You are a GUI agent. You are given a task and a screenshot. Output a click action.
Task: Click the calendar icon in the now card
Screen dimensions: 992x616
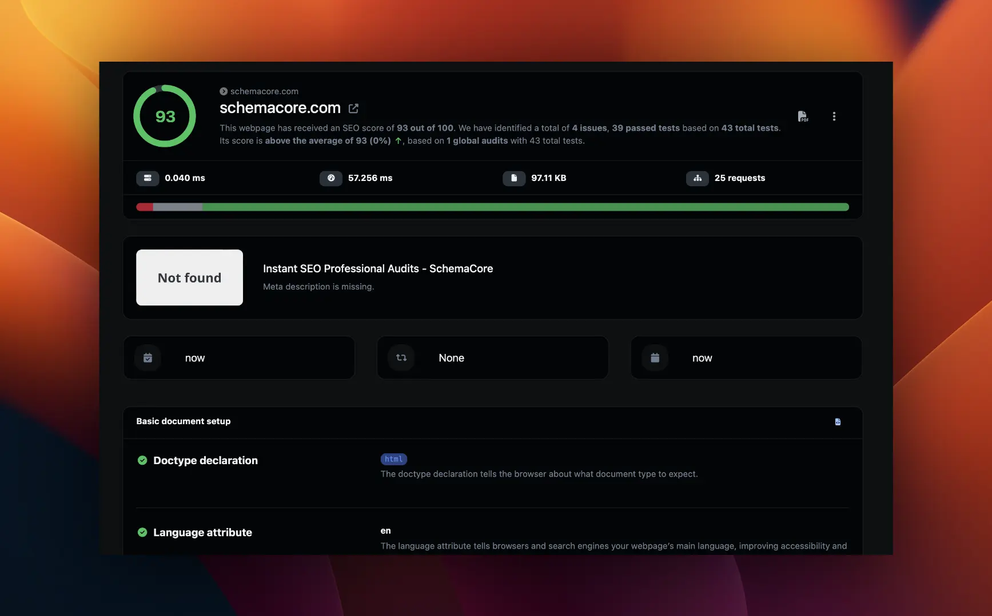point(148,357)
